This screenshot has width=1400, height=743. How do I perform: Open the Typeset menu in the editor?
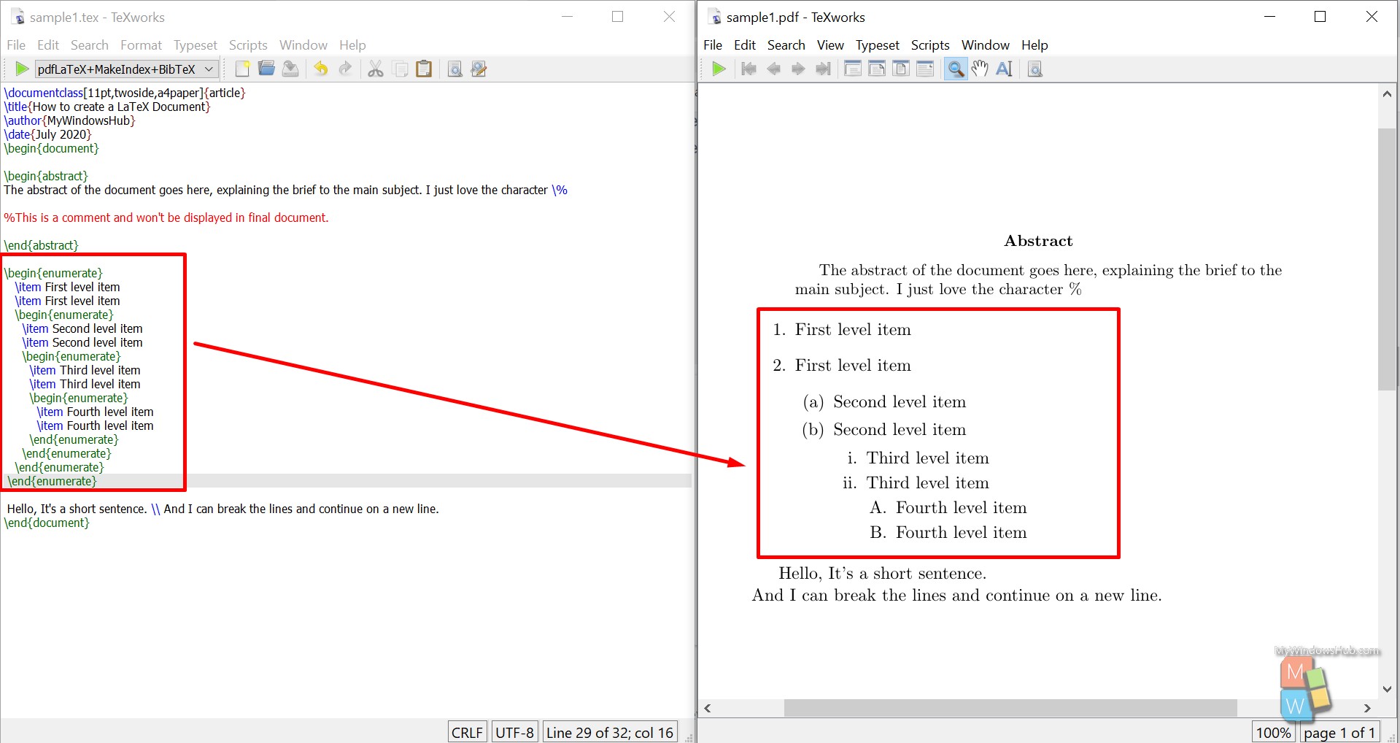pyautogui.click(x=195, y=45)
